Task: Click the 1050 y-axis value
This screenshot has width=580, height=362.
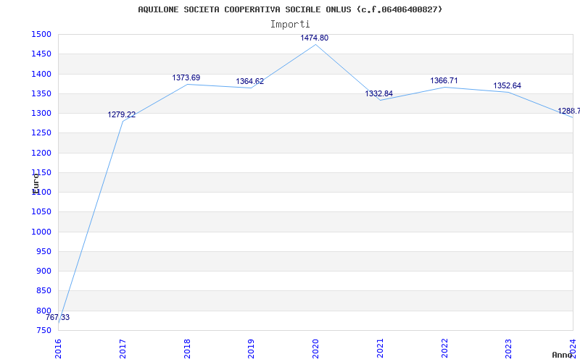Action: tap(41, 212)
